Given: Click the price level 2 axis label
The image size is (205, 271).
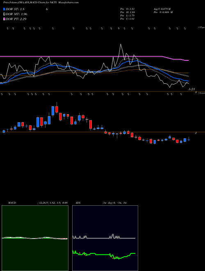Looking at the screenshot, I should [x=196, y=133].
